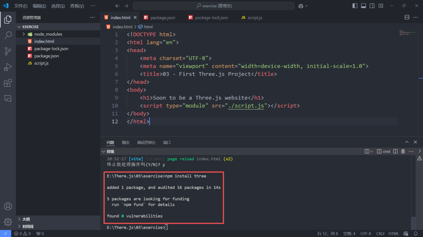Toggle the secondary sidebar visibility
This screenshot has height=237, width=423.
coord(372,6)
